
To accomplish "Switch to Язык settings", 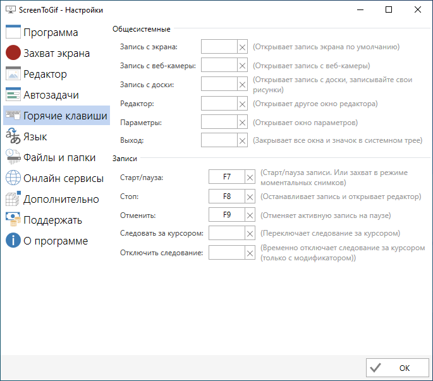I will point(56,136).
